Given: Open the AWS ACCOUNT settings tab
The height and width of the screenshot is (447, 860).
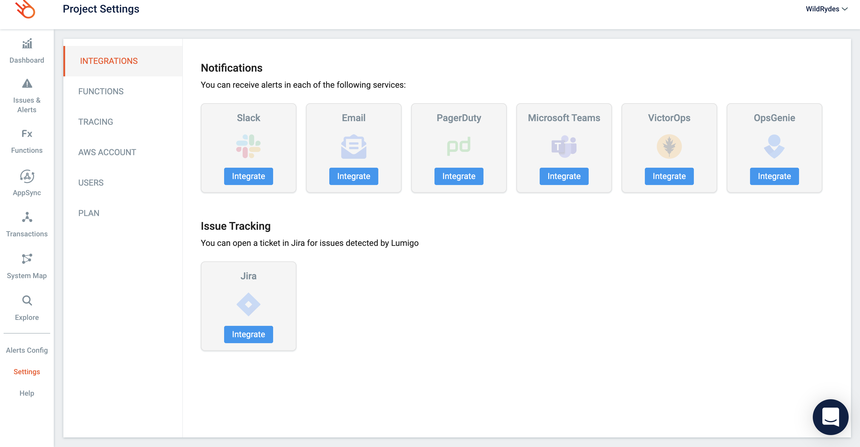Looking at the screenshot, I should (x=107, y=152).
